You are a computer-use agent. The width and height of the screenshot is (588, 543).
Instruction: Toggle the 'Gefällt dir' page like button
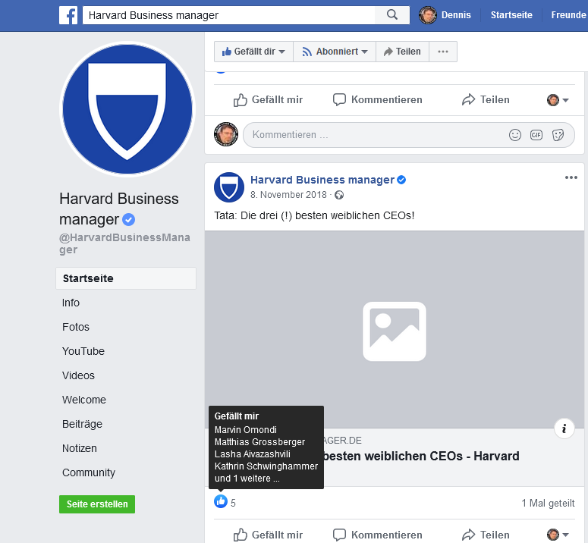[x=253, y=52]
